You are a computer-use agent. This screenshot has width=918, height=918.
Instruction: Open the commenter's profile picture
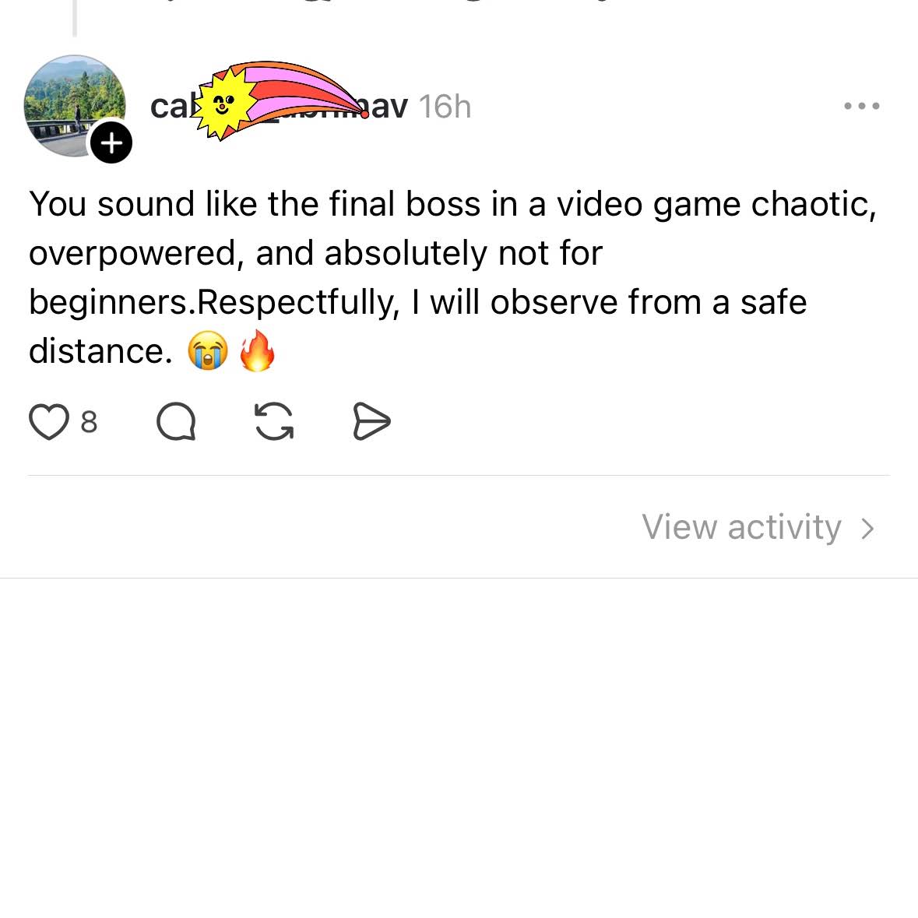pyautogui.click(x=74, y=106)
